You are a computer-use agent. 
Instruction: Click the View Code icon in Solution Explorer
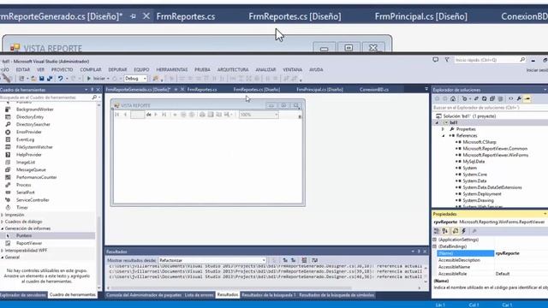coord(510,99)
